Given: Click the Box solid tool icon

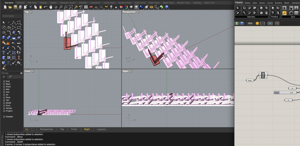Looking at the screenshot, I should pyautogui.click(x=4, y=38).
